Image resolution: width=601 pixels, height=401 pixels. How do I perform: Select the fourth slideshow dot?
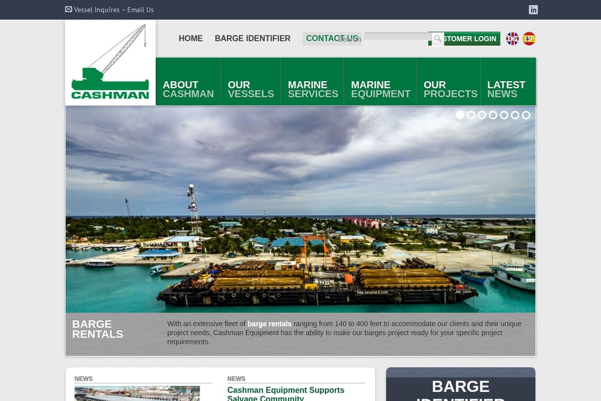pyautogui.click(x=493, y=115)
